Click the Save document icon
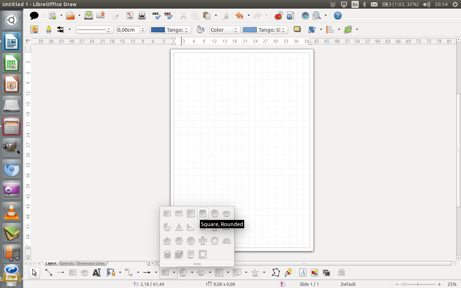 click(89, 15)
